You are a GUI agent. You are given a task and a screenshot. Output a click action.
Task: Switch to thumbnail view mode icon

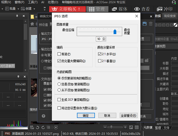coord(131,127)
